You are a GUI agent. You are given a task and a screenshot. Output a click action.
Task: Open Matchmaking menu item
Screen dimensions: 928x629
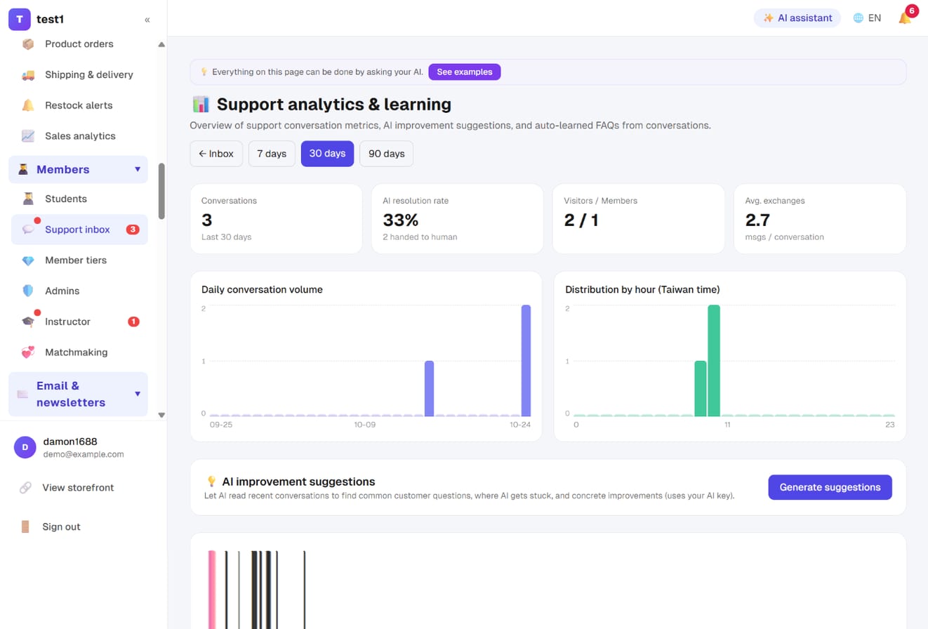(79, 352)
